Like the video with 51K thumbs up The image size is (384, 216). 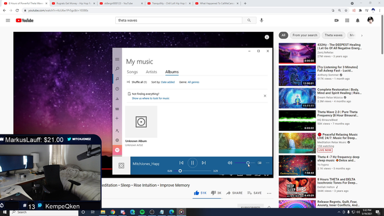(x=200, y=193)
